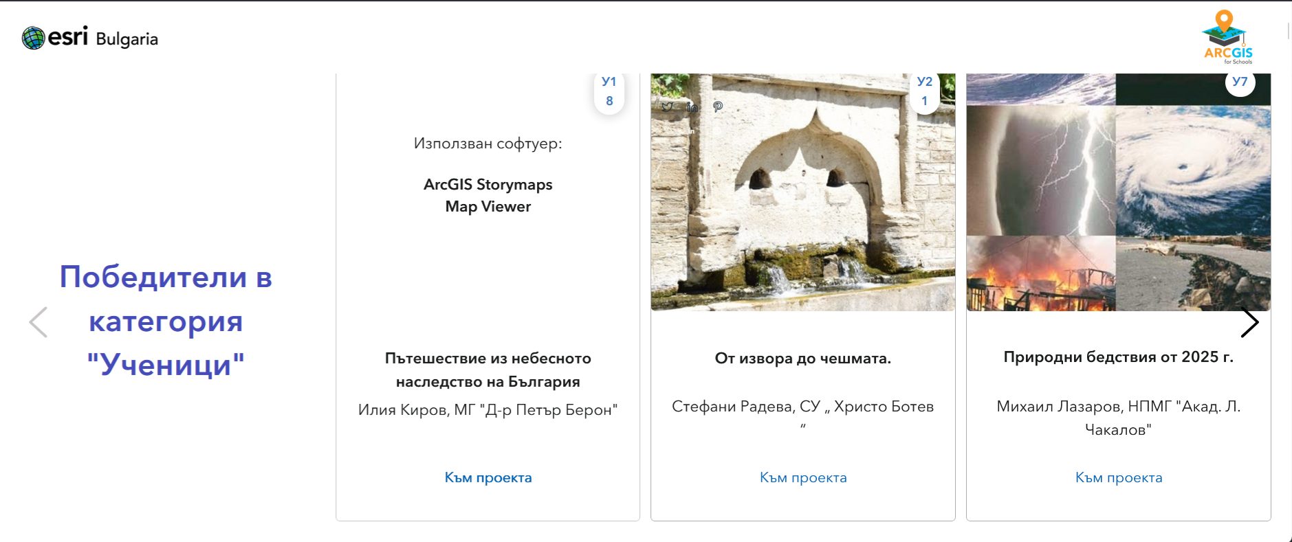
Task: Click the Twitter icon on fountain image
Action: click(x=667, y=106)
